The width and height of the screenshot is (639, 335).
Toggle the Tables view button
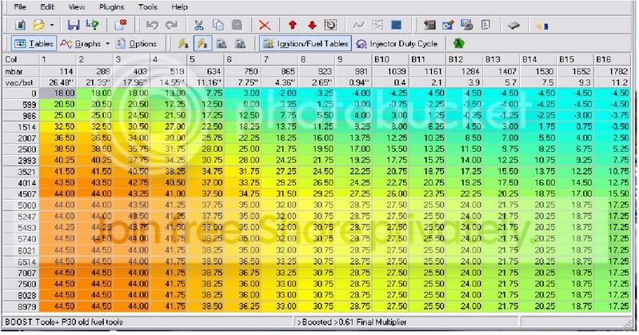30,43
